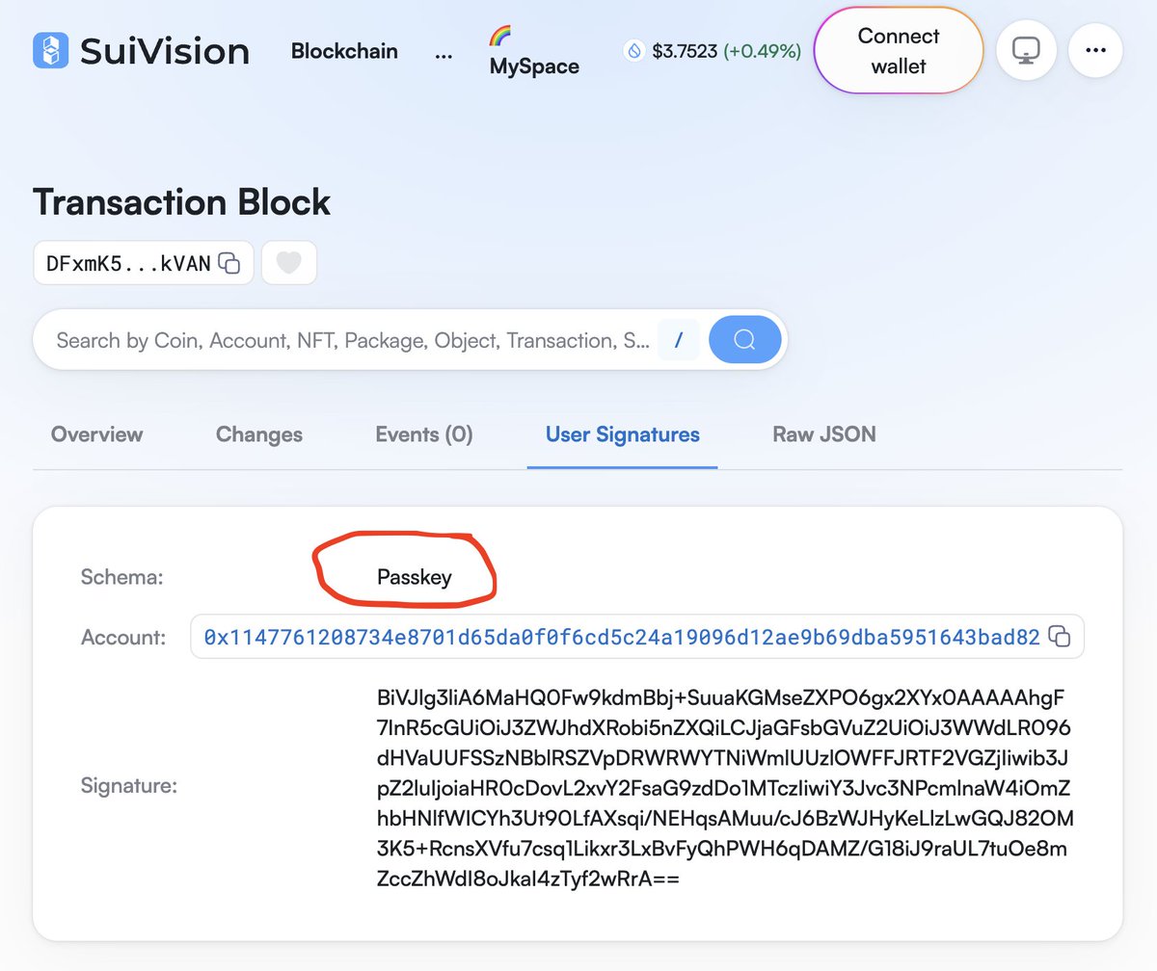The image size is (1157, 971).
Task: Click the SUI droplet price icon
Action: [634, 51]
